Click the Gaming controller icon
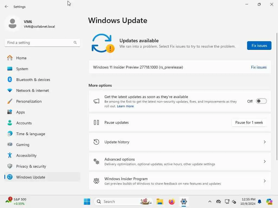The width and height of the screenshot is (278, 208). coord(10,144)
